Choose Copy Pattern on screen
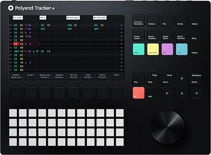211x155 pixels. (88, 76)
